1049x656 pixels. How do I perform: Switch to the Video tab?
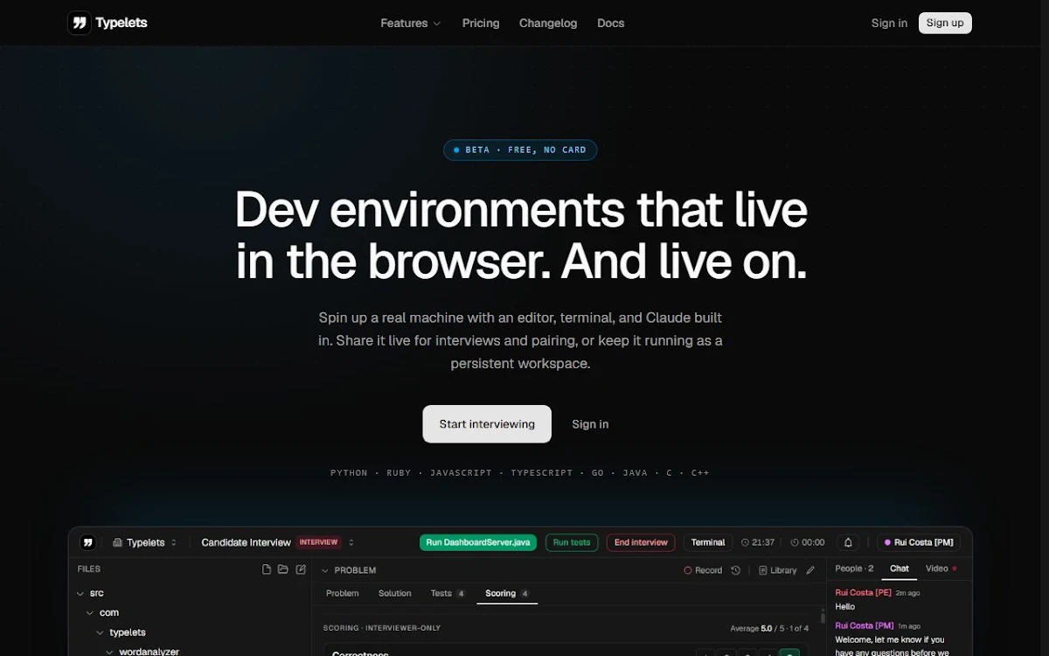[941, 569]
